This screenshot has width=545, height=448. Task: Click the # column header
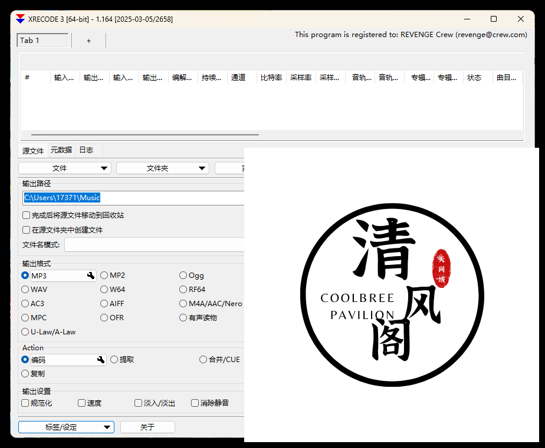35,77
